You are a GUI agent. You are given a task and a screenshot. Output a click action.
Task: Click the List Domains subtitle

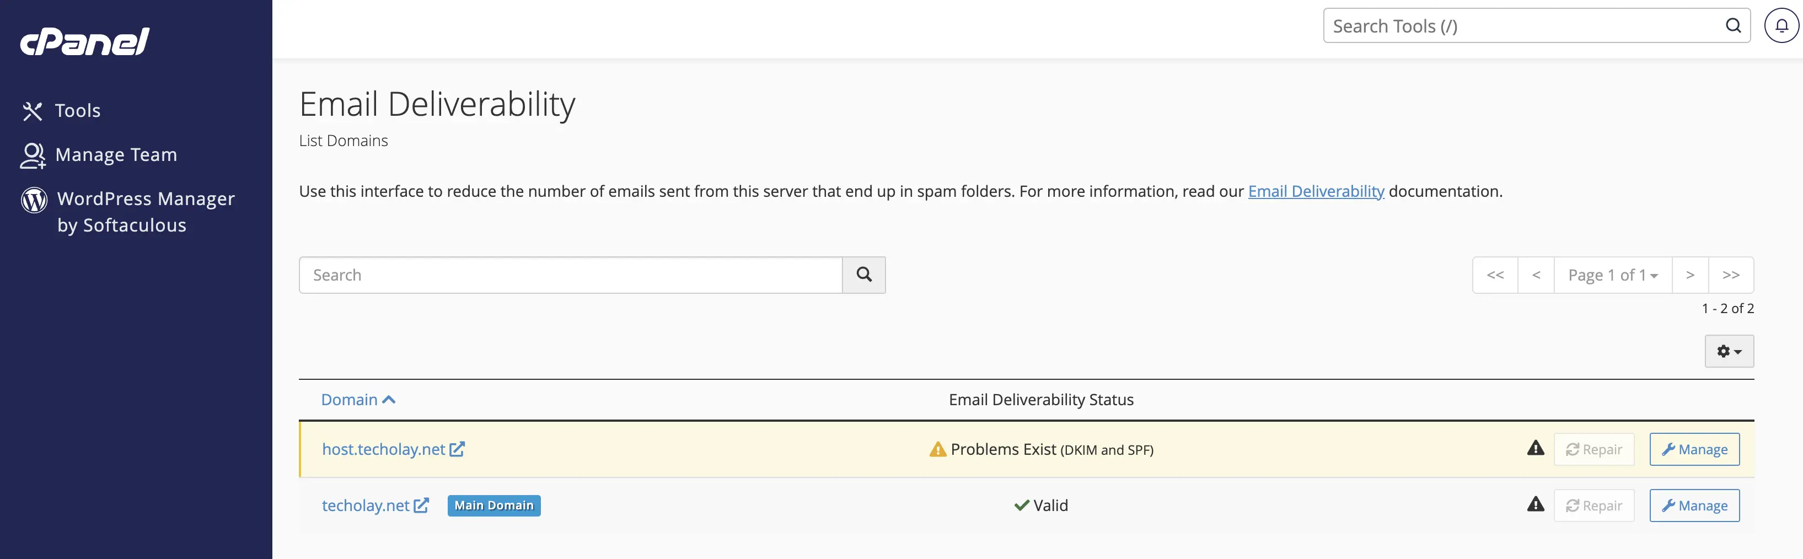(x=343, y=141)
